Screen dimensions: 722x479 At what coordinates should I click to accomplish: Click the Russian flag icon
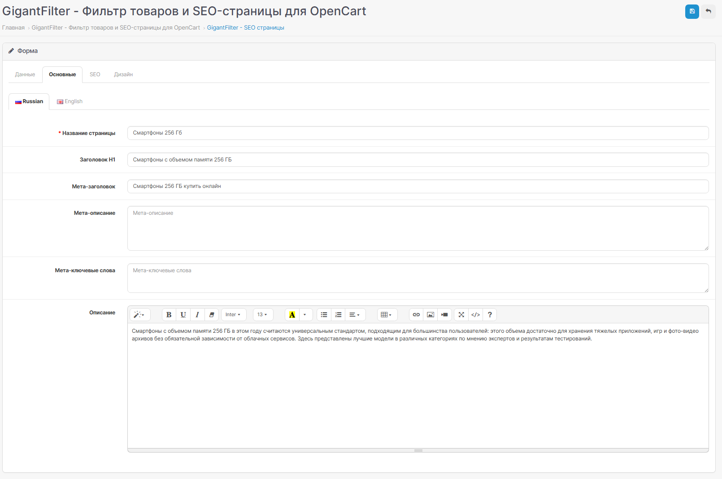(18, 102)
